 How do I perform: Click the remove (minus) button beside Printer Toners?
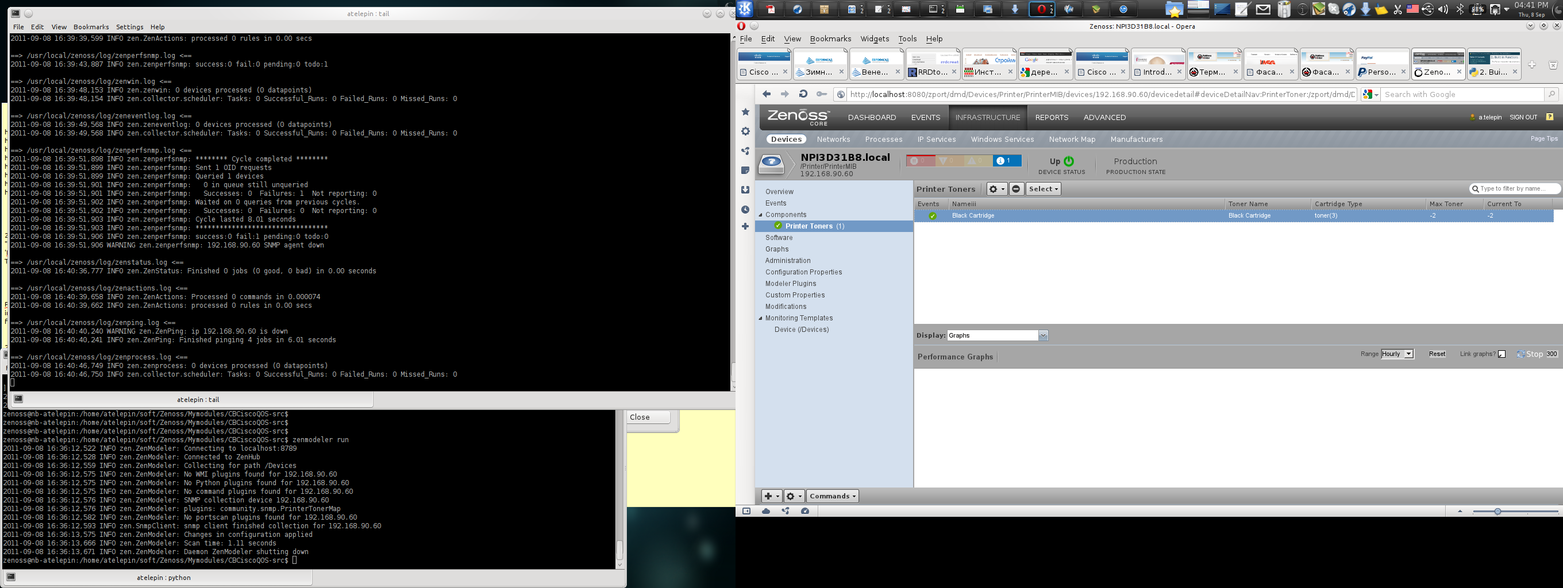[1016, 189]
